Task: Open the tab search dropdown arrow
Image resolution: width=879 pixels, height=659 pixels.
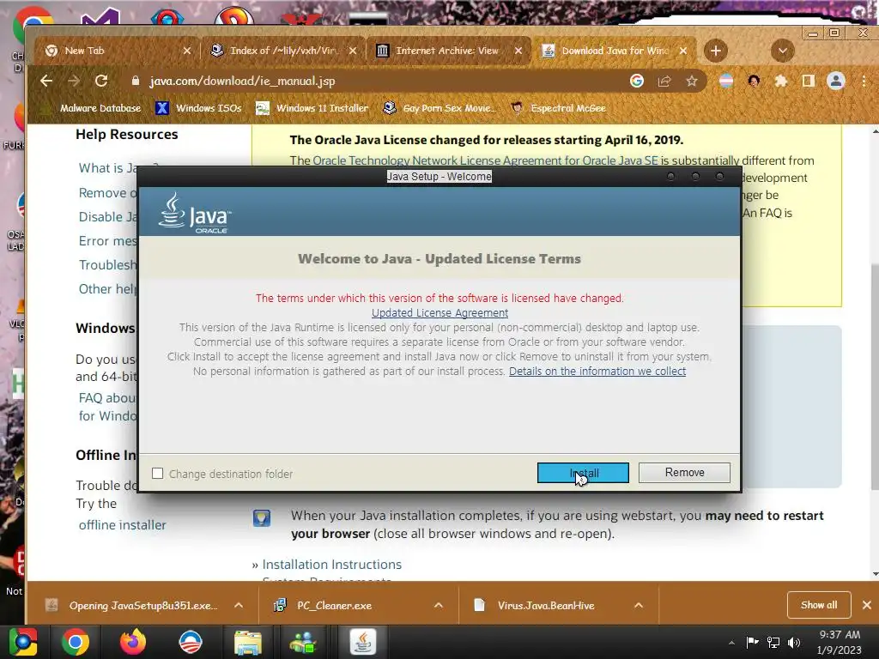Action: (783, 51)
